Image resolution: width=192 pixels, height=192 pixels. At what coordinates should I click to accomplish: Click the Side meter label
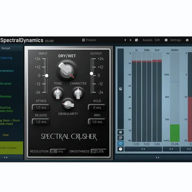147,50
